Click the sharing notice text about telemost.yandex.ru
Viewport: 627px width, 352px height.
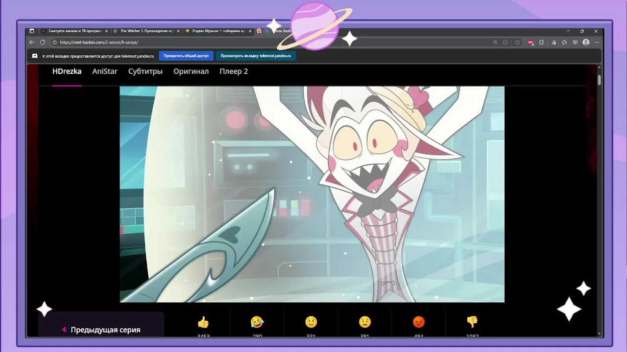point(98,56)
